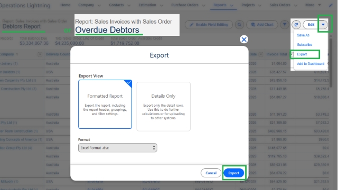
Task: Open the Format dropdown (Excel Format .xlsx)
Action: 117,148
